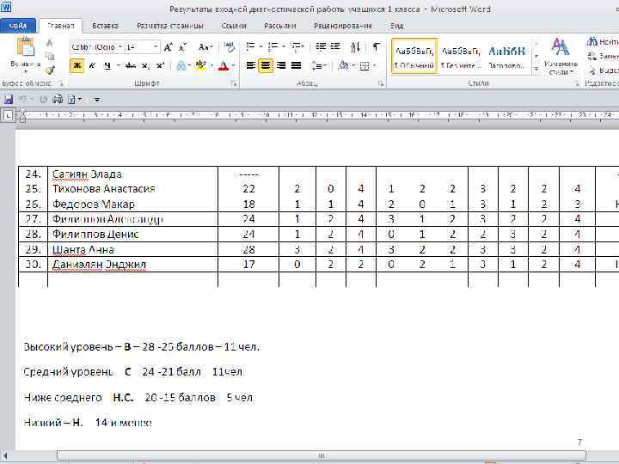
Task: Click Найти find button
Action: click(603, 42)
